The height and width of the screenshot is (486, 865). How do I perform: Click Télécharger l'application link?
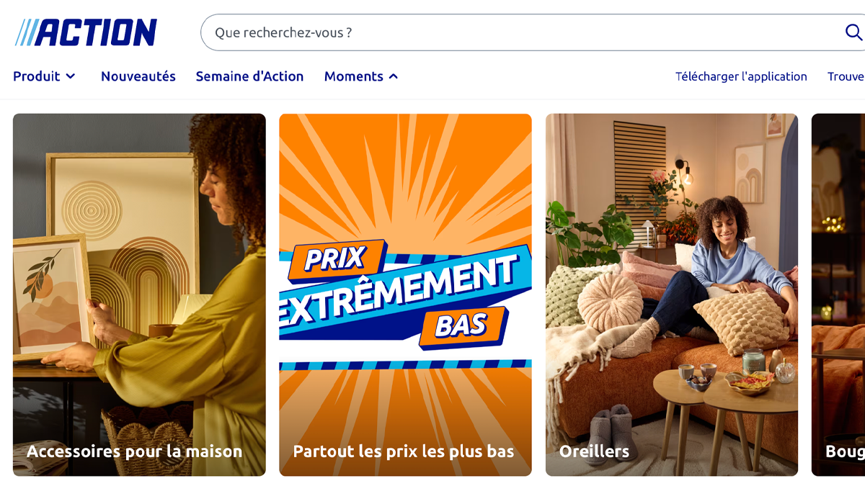point(741,76)
